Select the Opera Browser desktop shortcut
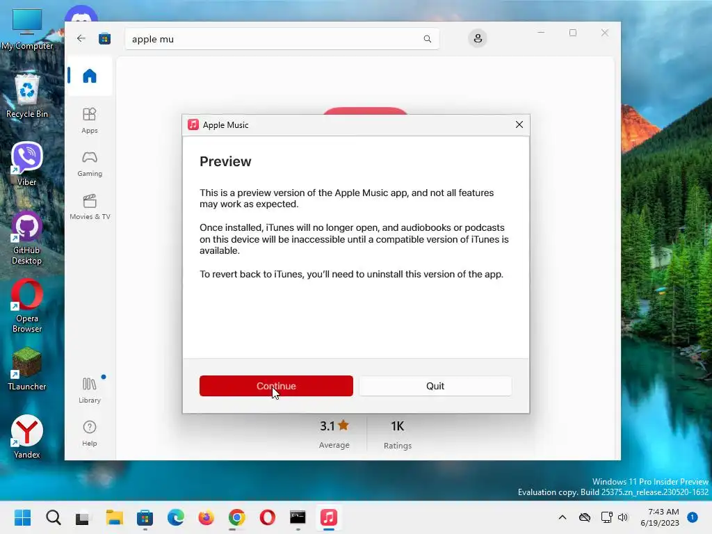 [27, 306]
